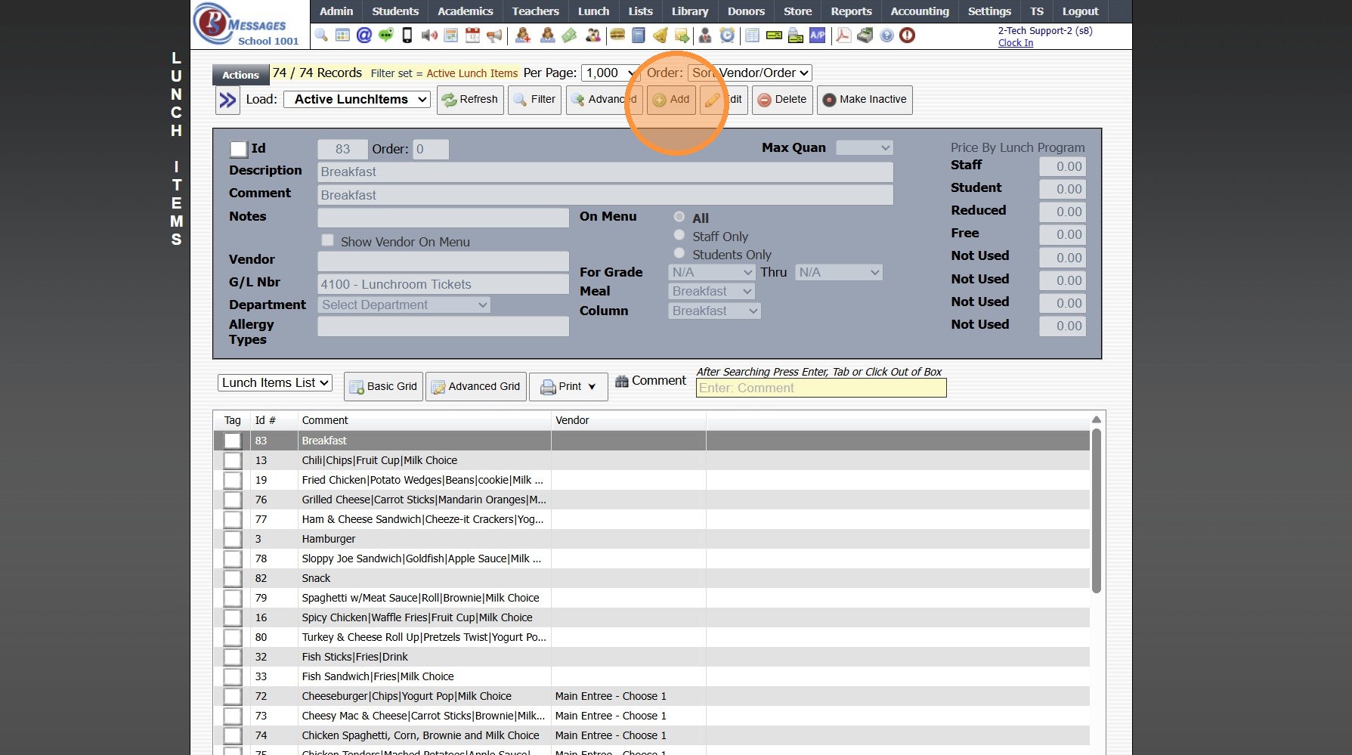The width and height of the screenshot is (1352, 755).
Task: Click the Make Inactive button
Action: 865,99
